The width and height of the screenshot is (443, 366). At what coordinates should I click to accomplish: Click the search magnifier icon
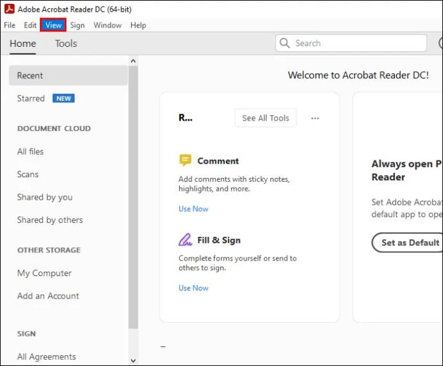coord(284,43)
